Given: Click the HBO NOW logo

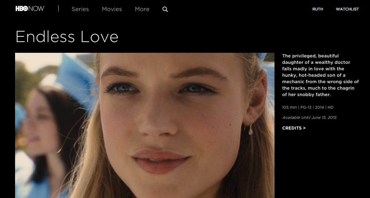Looking at the screenshot, I should pyautogui.click(x=30, y=9).
